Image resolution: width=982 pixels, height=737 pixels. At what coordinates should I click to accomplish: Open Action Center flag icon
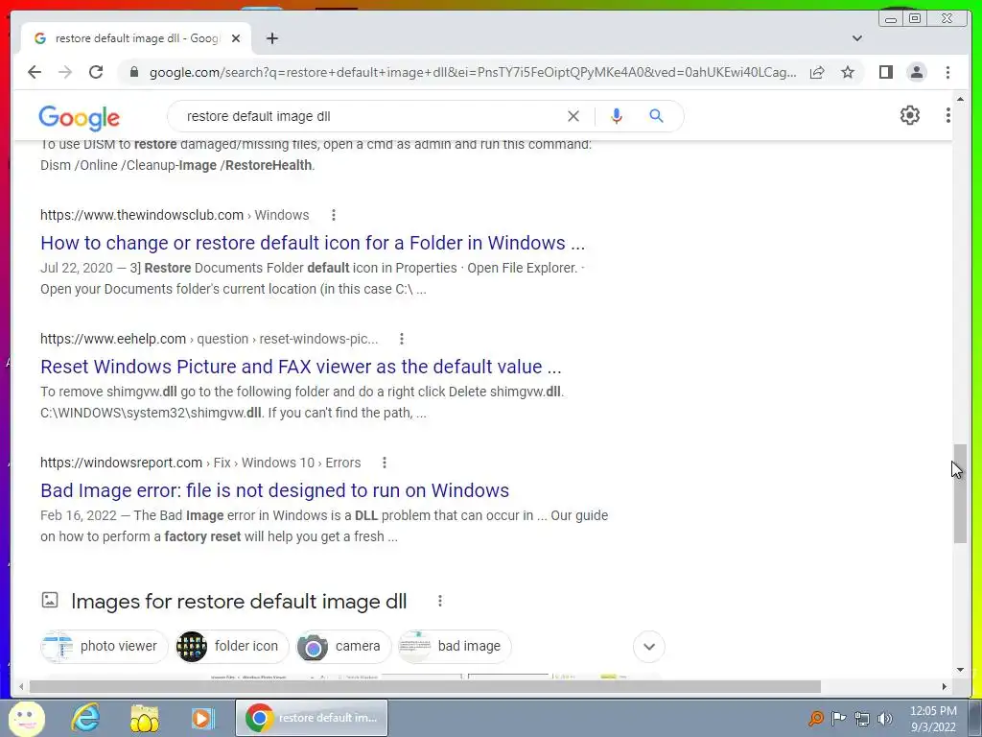(x=838, y=718)
